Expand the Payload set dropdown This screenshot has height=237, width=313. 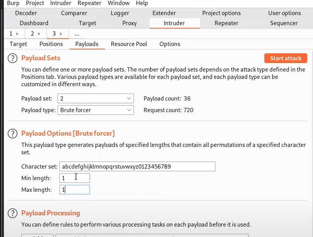[96, 99]
